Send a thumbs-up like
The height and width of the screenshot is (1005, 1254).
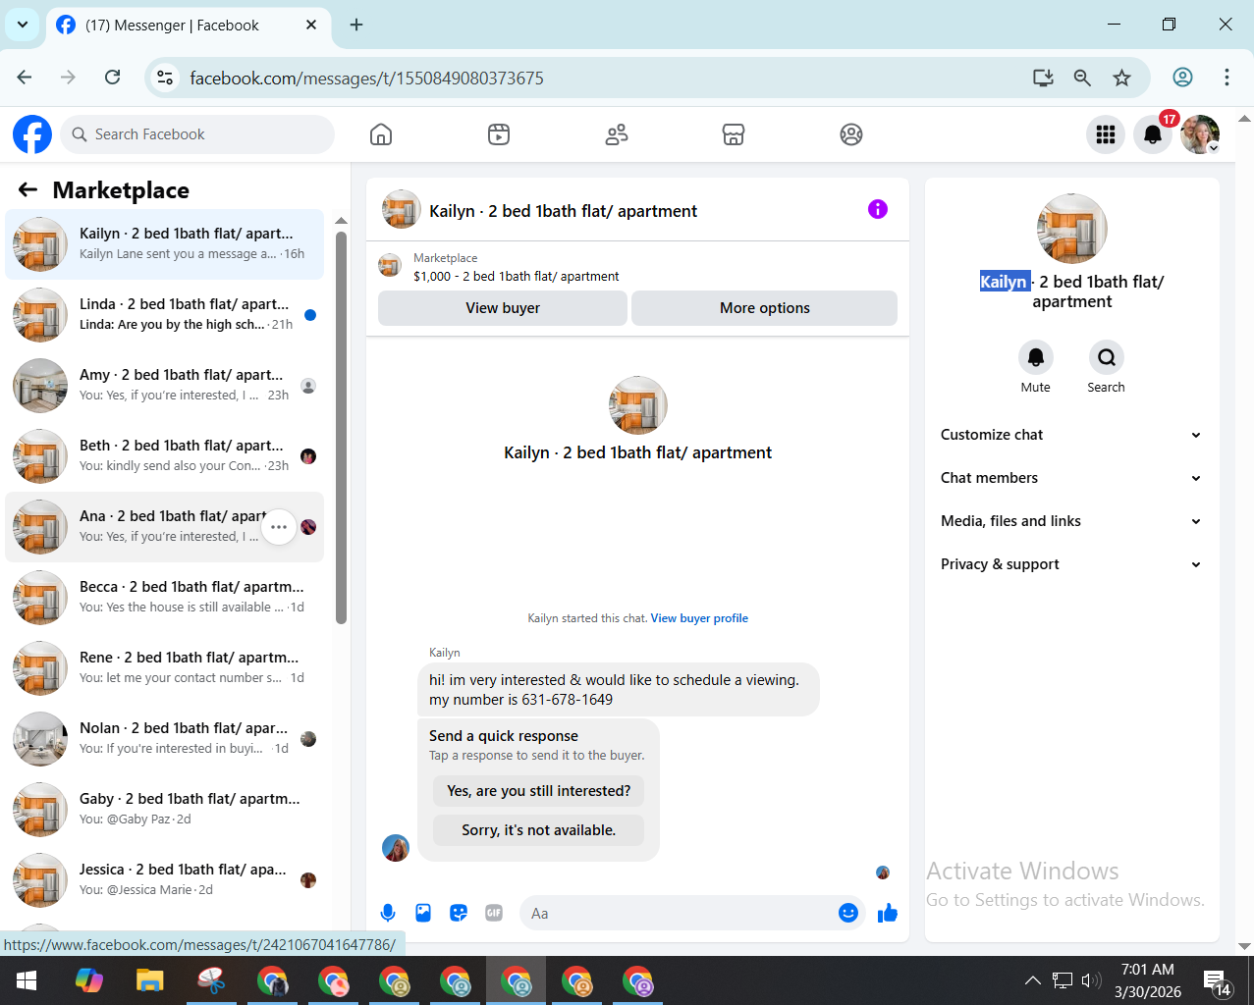[x=888, y=913]
